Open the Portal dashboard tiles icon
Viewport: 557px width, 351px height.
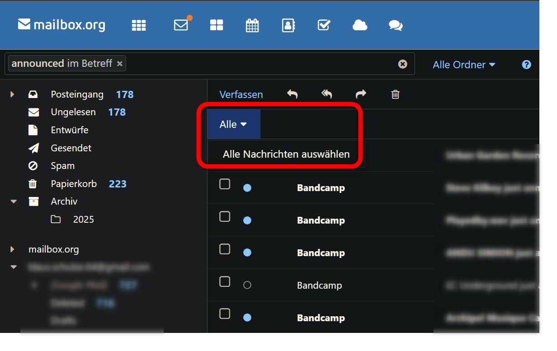pos(217,25)
